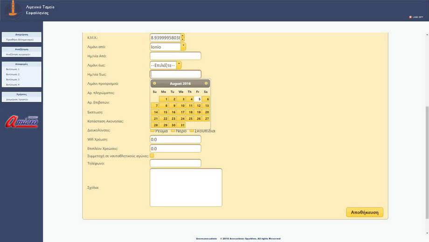Click the lighthouse logo in header

[x=13, y=10]
